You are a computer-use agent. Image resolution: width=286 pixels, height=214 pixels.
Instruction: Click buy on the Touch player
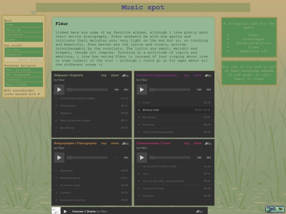click(186, 143)
